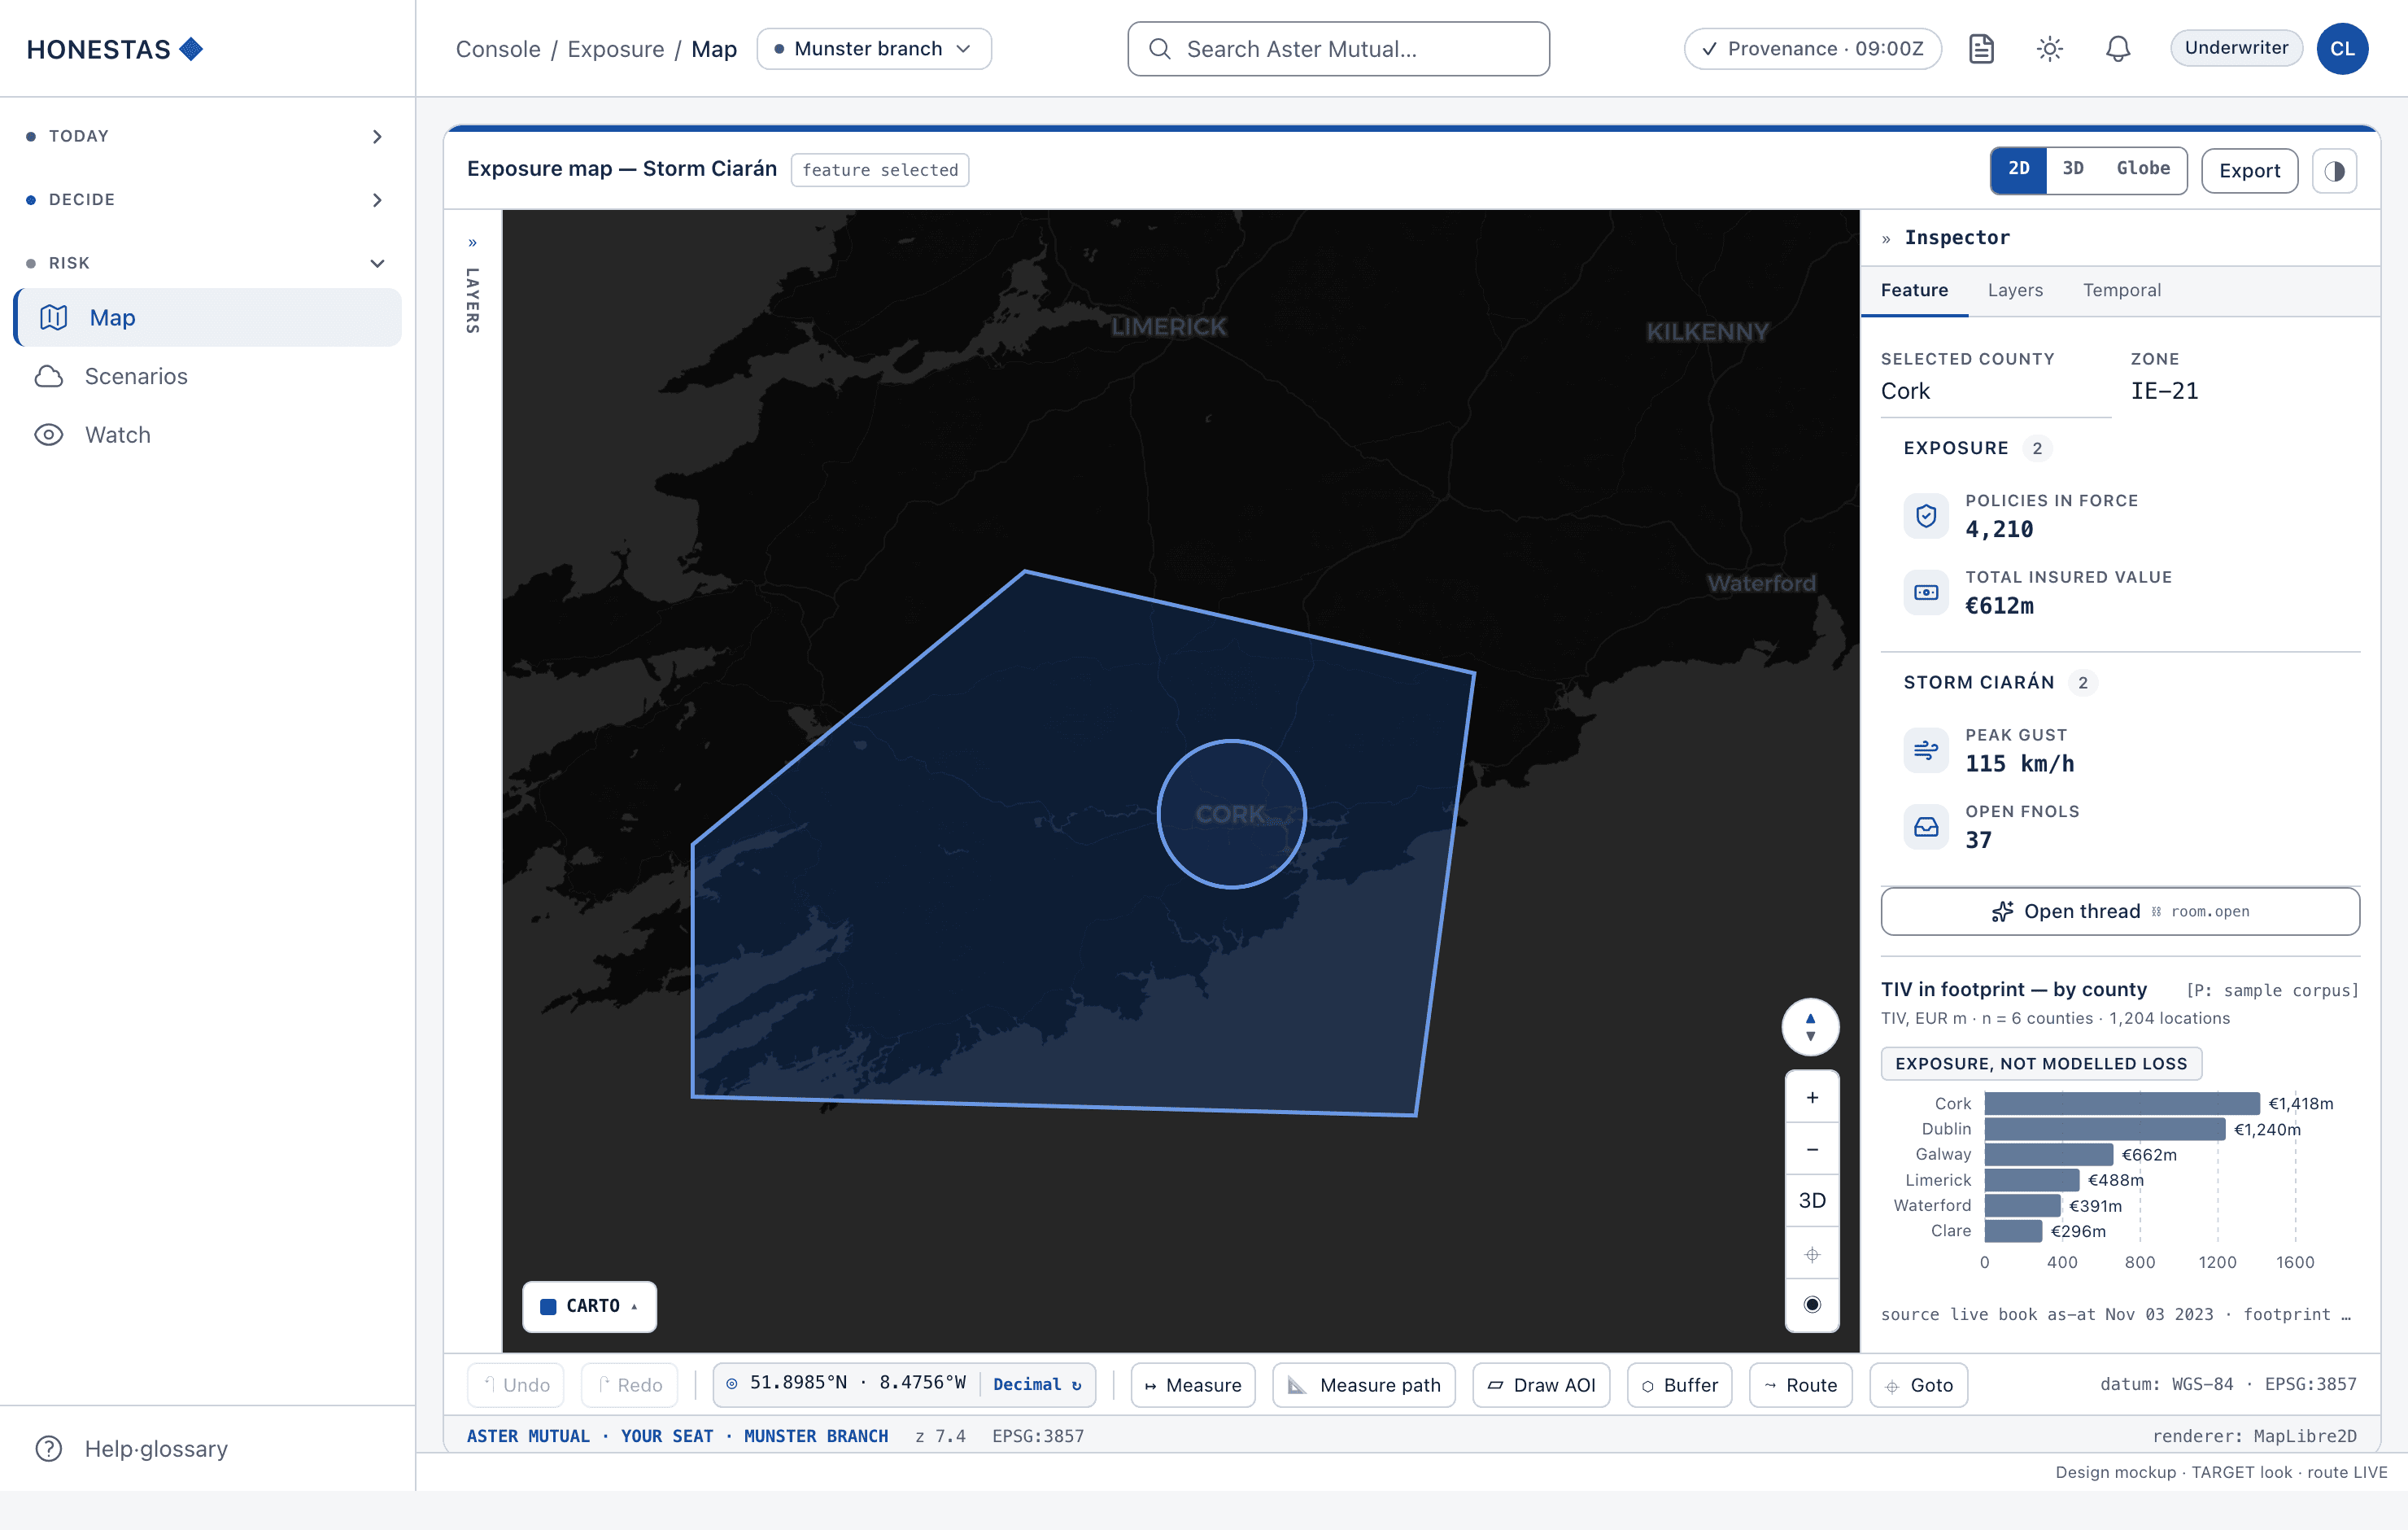Toggle the map 3D pitch button
This screenshot has height=1530, width=2408.
pos(1812,1200)
